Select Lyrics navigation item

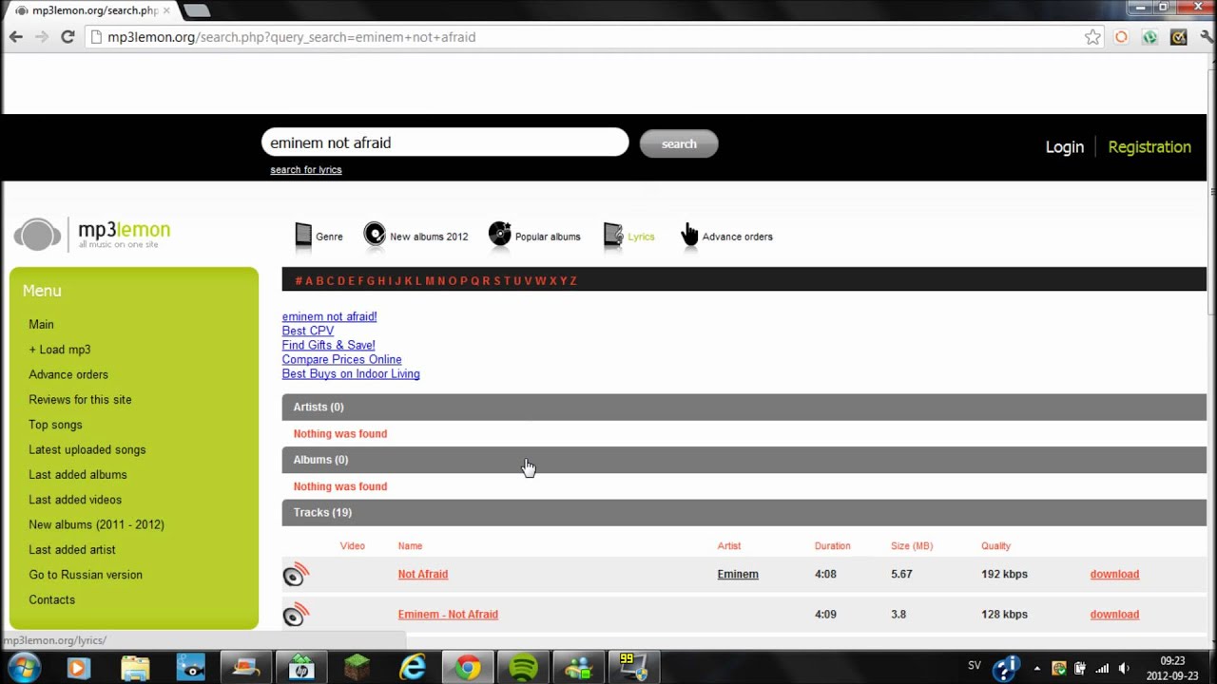(641, 237)
